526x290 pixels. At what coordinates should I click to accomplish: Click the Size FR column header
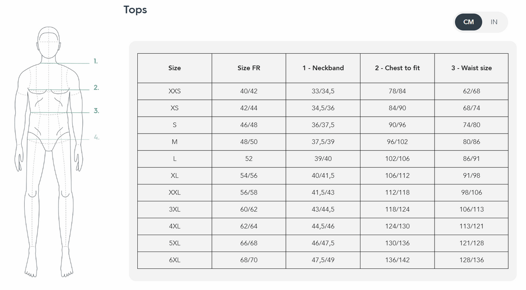click(x=249, y=68)
